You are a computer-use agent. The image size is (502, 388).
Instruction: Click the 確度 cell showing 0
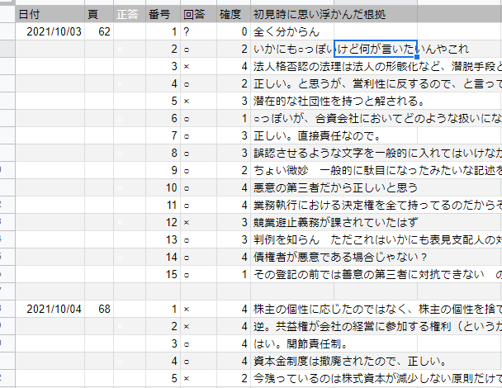pos(234,31)
